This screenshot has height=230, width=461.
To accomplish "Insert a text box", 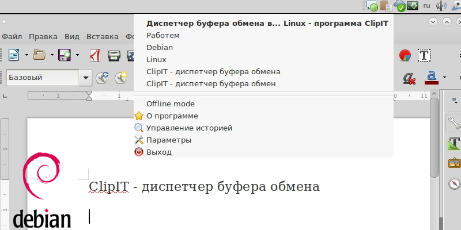I will [x=424, y=55].
